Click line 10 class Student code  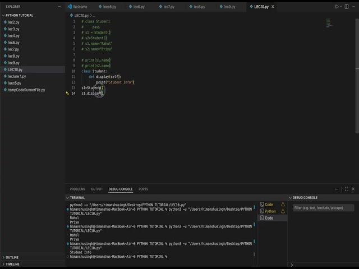pos(94,71)
